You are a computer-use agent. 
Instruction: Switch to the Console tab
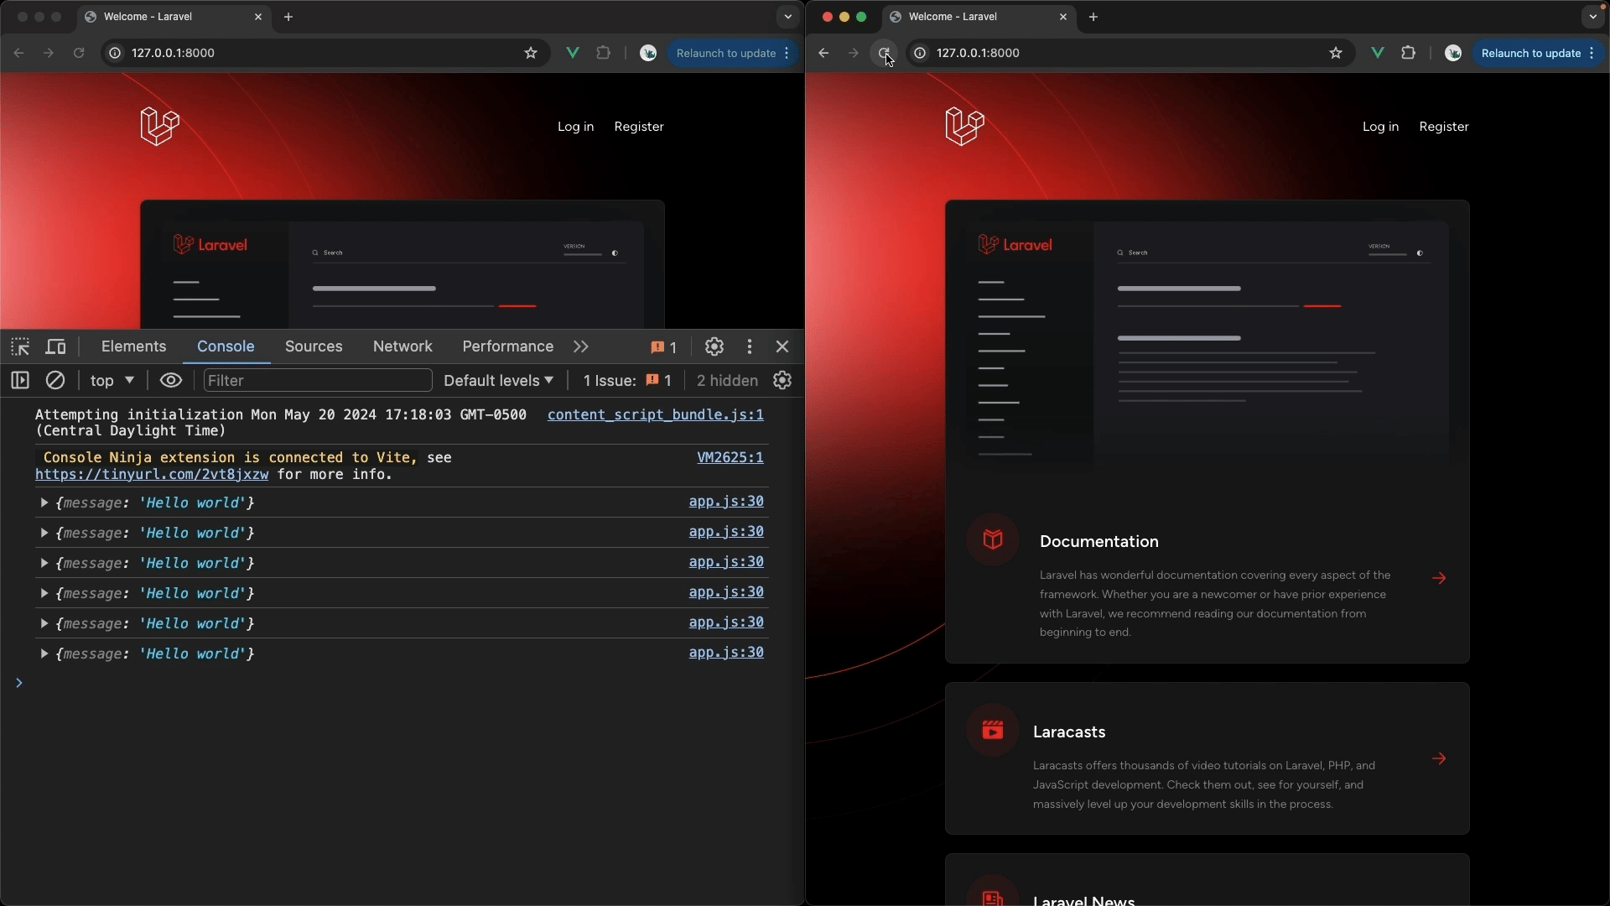(x=226, y=346)
